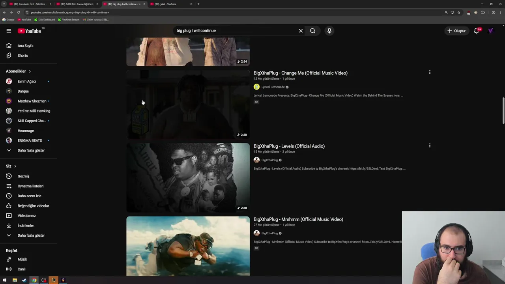Viewport: 505px width, 284px height.
Task: Open the YouTube hamburger guide menu
Action: tap(9, 31)
